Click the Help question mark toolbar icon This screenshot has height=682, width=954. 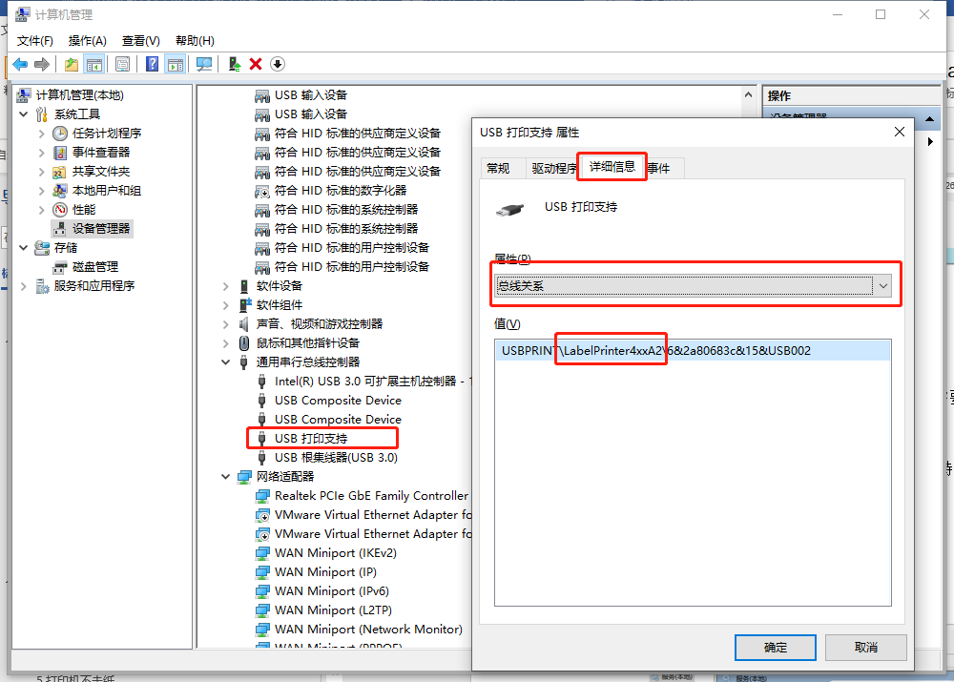[152, 64]
